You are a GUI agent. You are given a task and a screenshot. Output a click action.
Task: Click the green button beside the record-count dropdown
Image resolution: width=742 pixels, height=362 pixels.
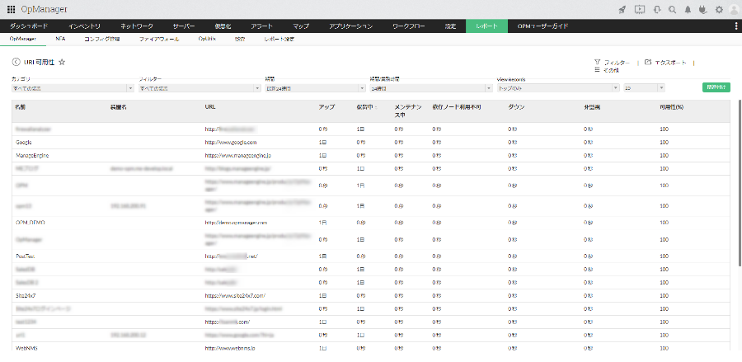tap(716, 87)
